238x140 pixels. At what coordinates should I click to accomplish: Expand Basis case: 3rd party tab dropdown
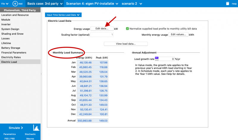61,4
